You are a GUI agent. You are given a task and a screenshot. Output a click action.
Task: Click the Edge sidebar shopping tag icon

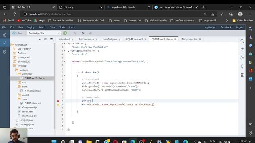point(251,46)
